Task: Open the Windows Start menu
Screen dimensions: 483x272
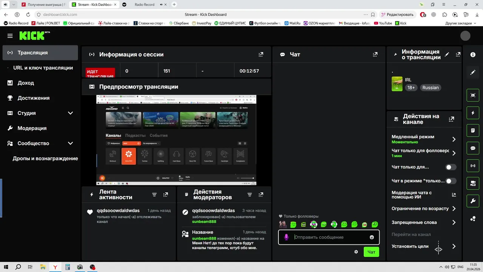Action: tap(6, 267)
